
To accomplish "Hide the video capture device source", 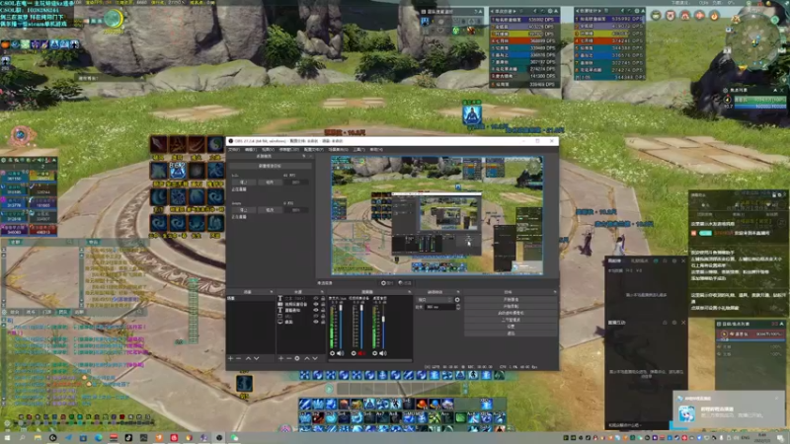I will click(316, 304).
